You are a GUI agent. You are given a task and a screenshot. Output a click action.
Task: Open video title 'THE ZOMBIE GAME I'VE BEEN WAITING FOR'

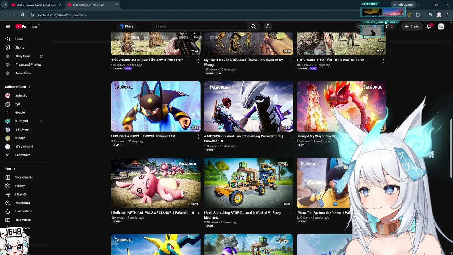click(x=330, y=60)
